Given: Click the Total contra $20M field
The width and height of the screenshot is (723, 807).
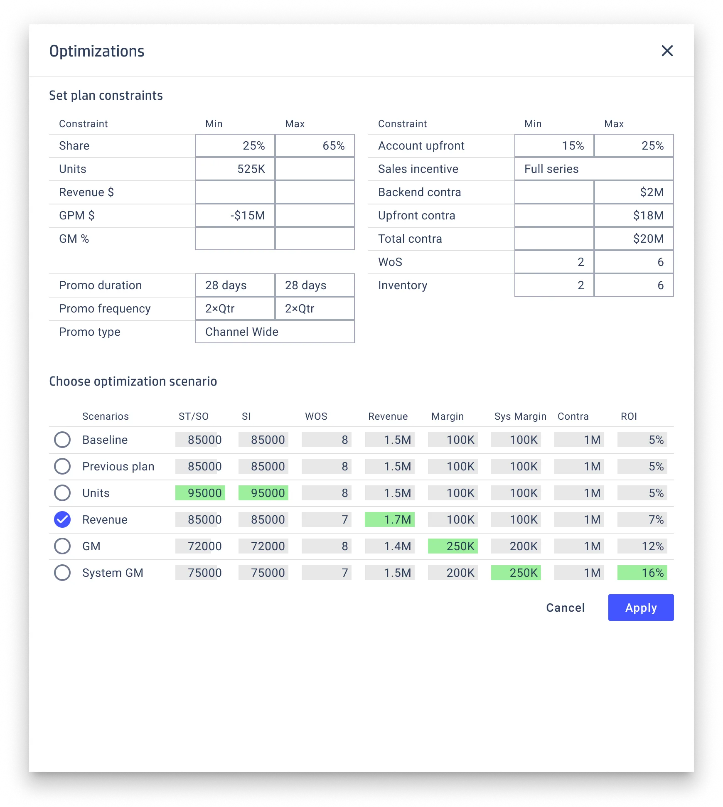Looking at the screenshot, I should [x=634, y=239].
